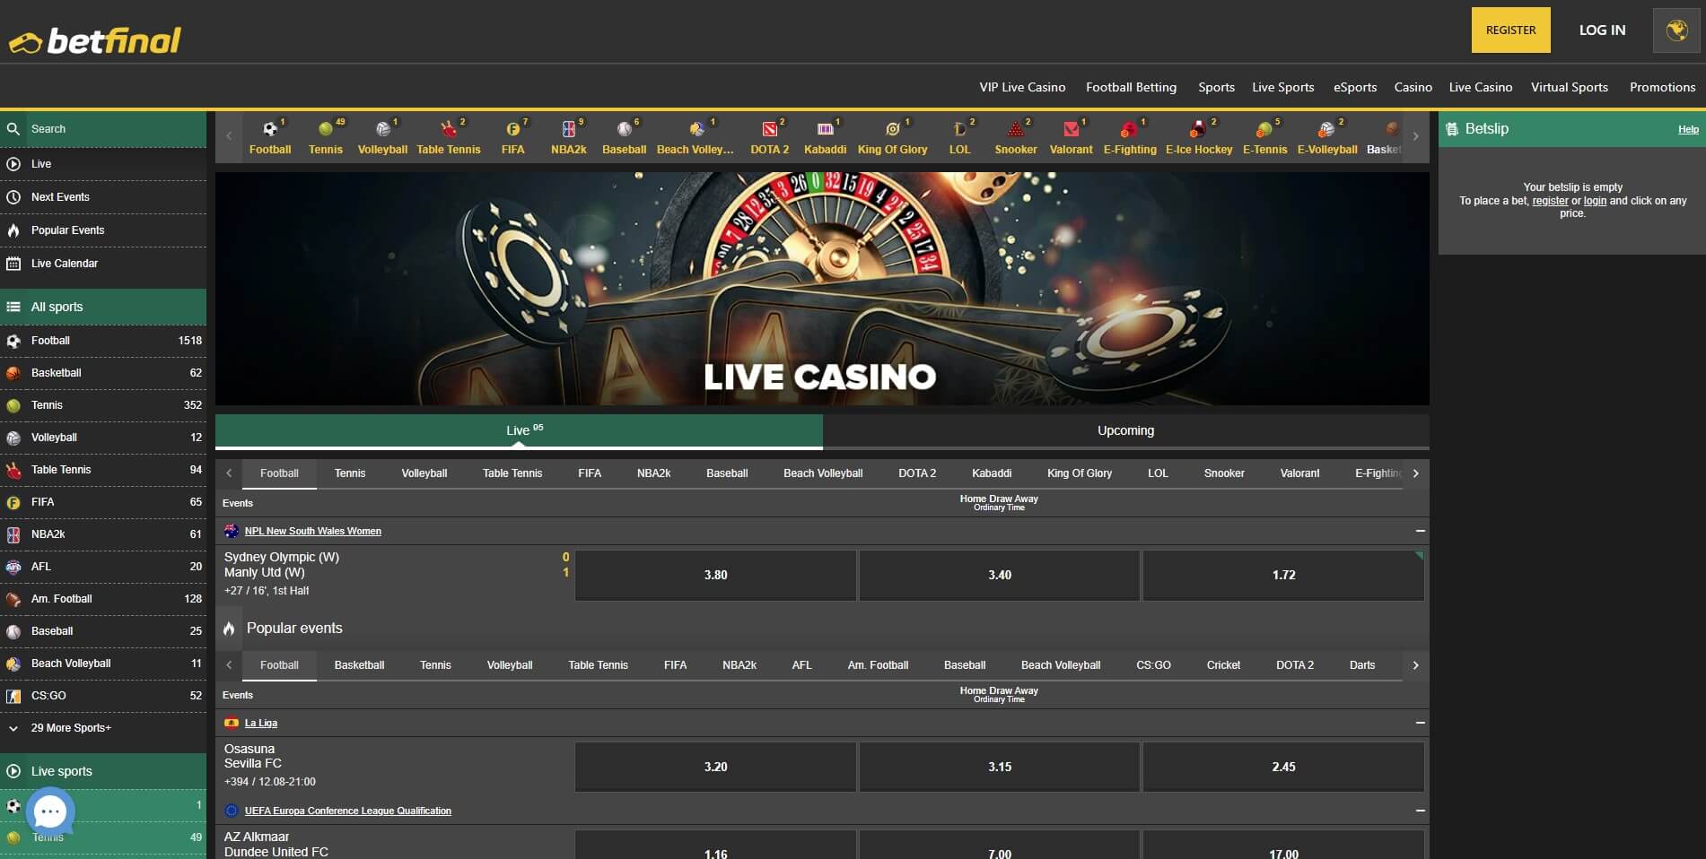Click register link in betslip
The height and width of the screenshot is (859, 1706).
pyautogui.click(x=1550, y=201)
